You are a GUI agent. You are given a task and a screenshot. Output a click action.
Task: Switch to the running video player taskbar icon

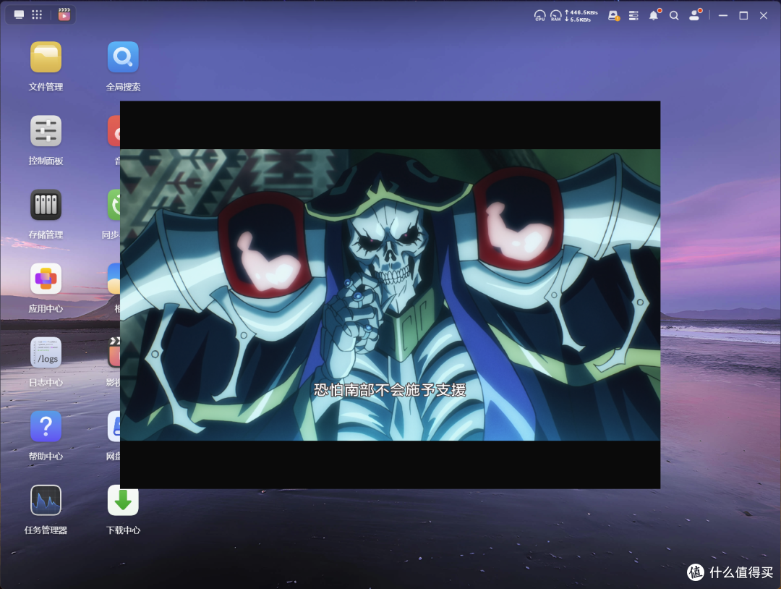coord(64,14)
